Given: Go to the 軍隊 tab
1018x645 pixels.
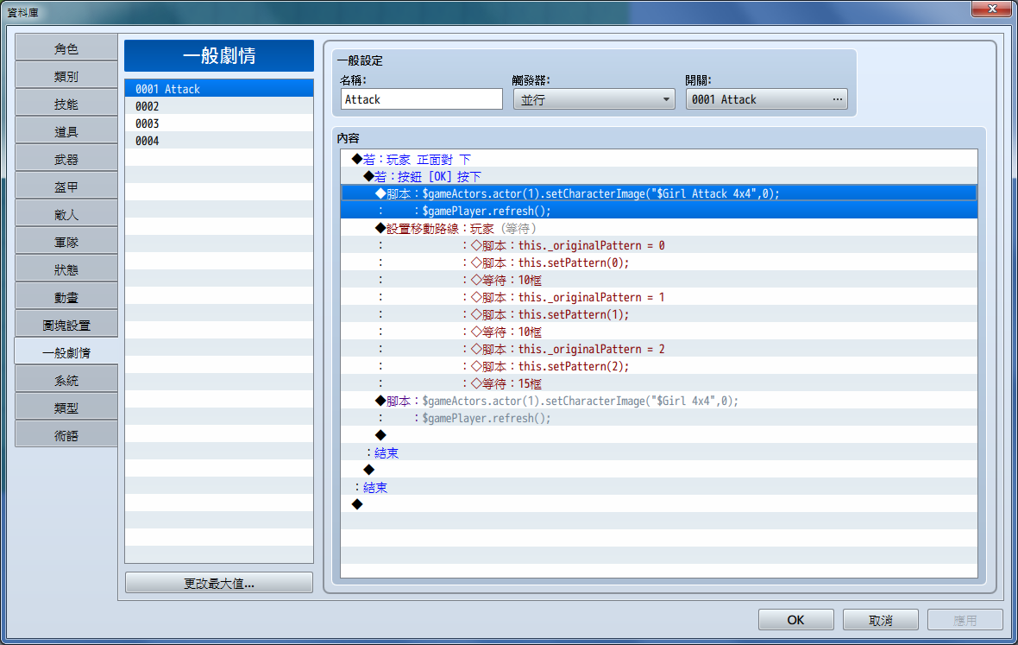Looking at the screenshot, I should [x=66, y=243].
